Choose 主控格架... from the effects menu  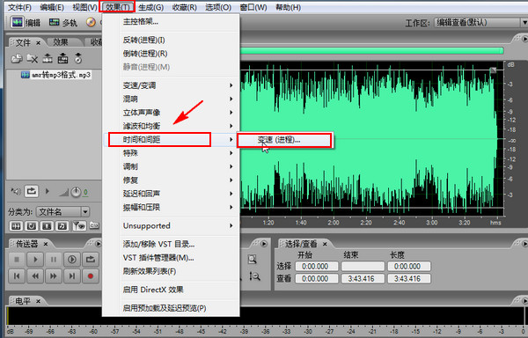pyautogui.click(x=171, y=21)
